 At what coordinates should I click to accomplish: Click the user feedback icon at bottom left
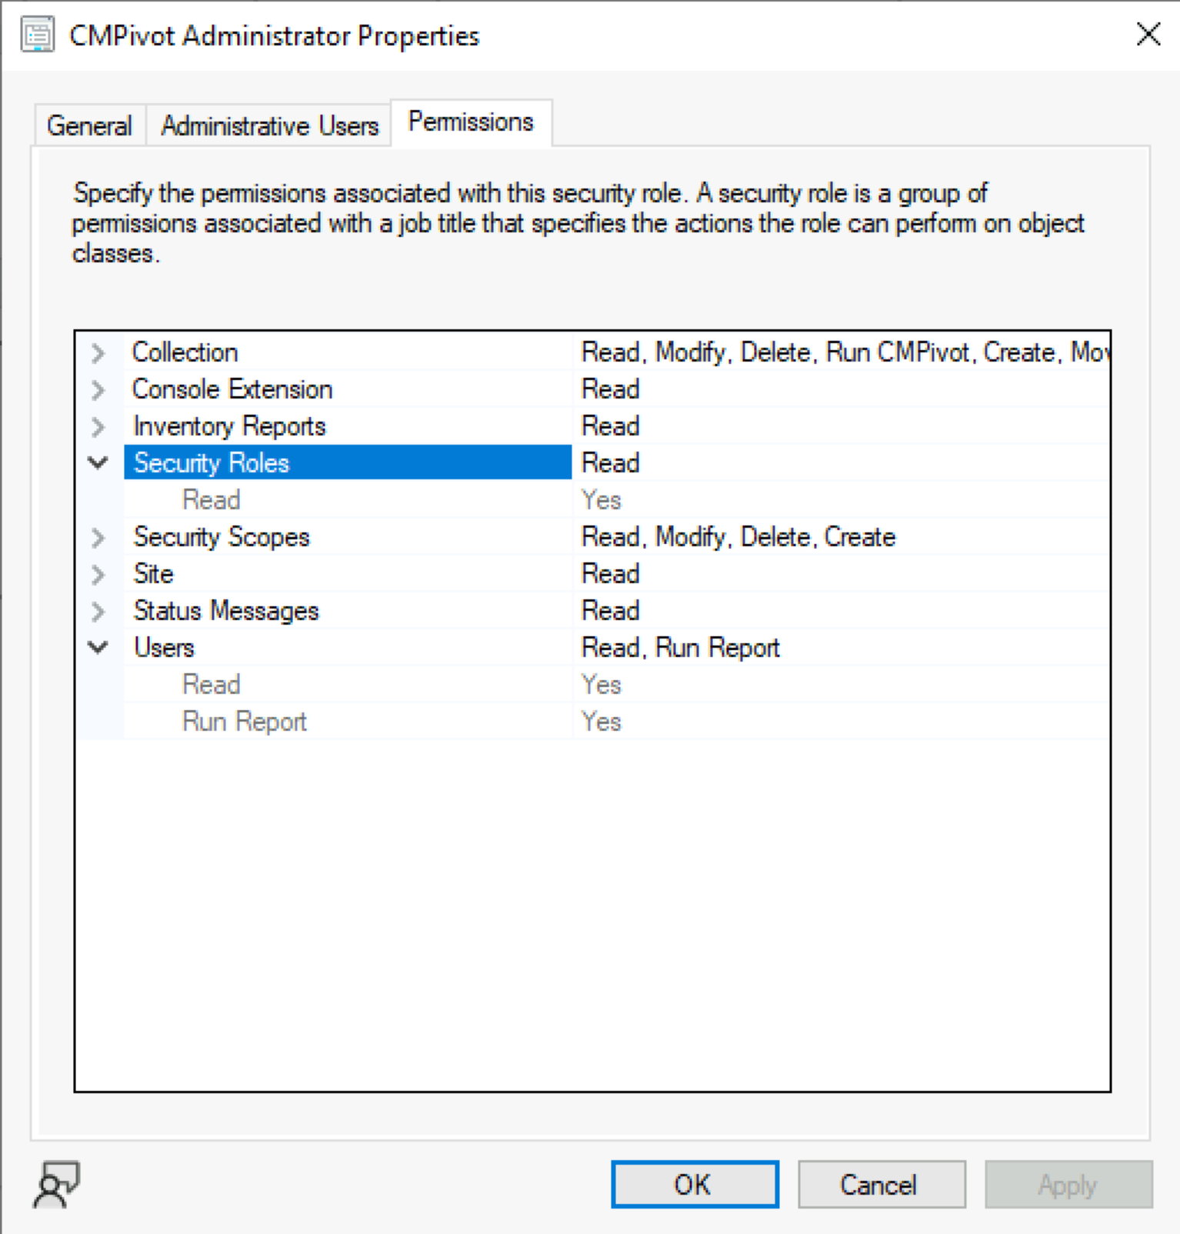(x=56, y=1185)
